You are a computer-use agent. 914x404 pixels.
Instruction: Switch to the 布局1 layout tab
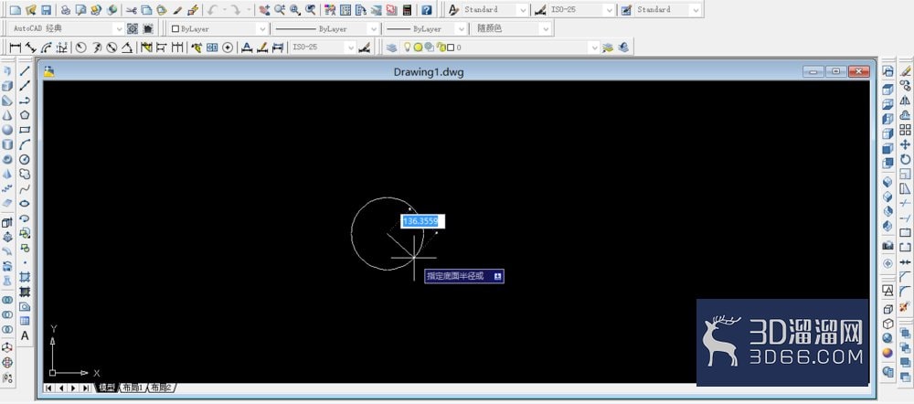132,388
